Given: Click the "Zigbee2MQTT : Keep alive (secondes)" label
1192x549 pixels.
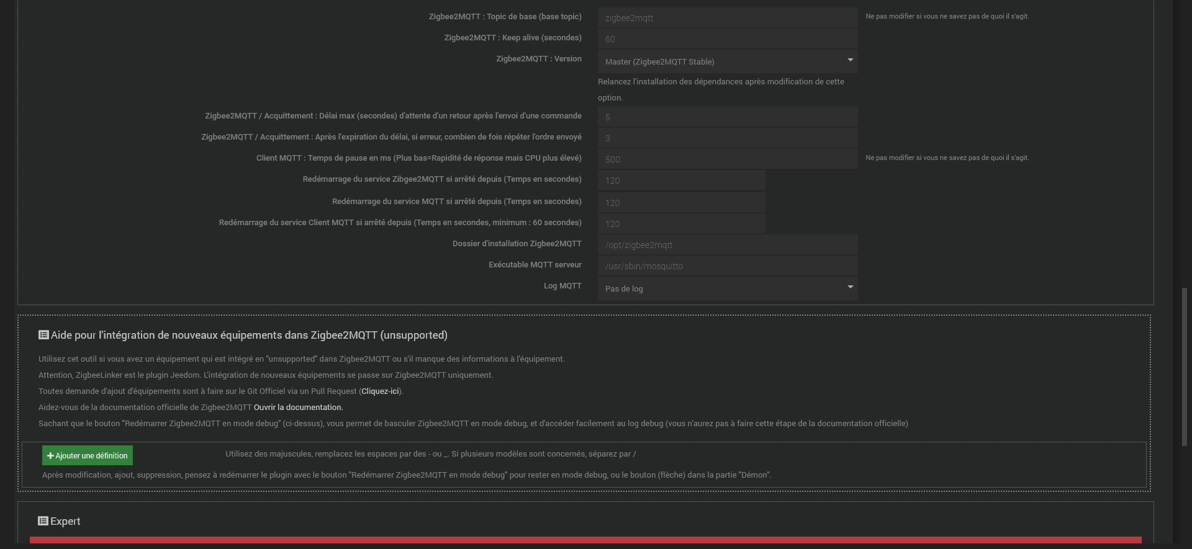Looking at the screenshot, I should pyautogui.click(x=513, y=38).
